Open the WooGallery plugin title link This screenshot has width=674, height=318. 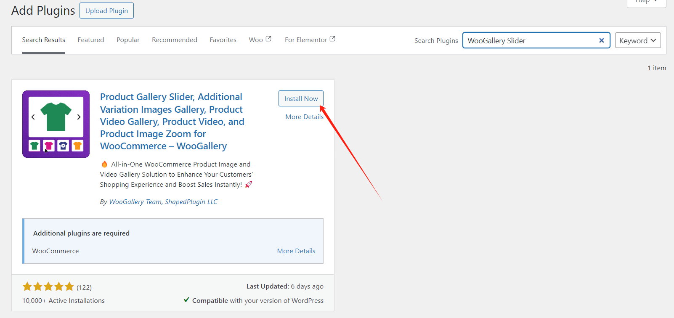(172, 122)
